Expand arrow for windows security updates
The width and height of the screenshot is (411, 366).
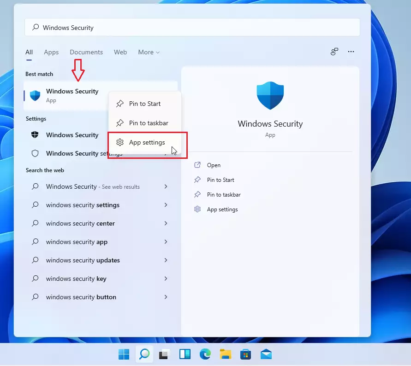click(166, 260)
